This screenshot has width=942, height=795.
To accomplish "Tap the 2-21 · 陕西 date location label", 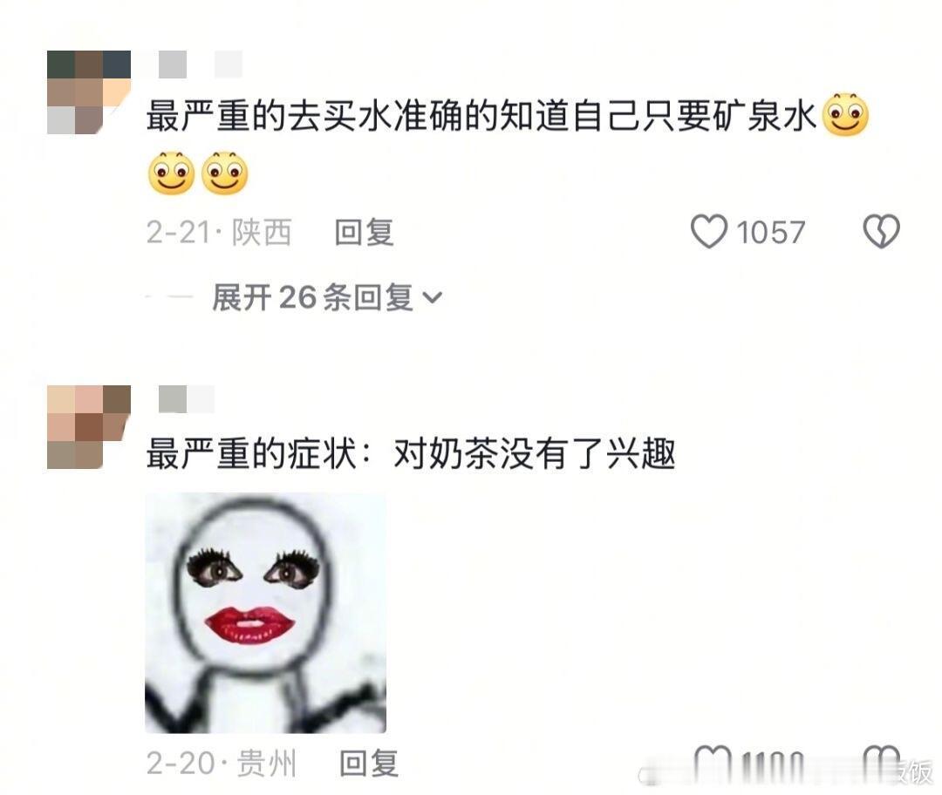I will tap(219, 233).
